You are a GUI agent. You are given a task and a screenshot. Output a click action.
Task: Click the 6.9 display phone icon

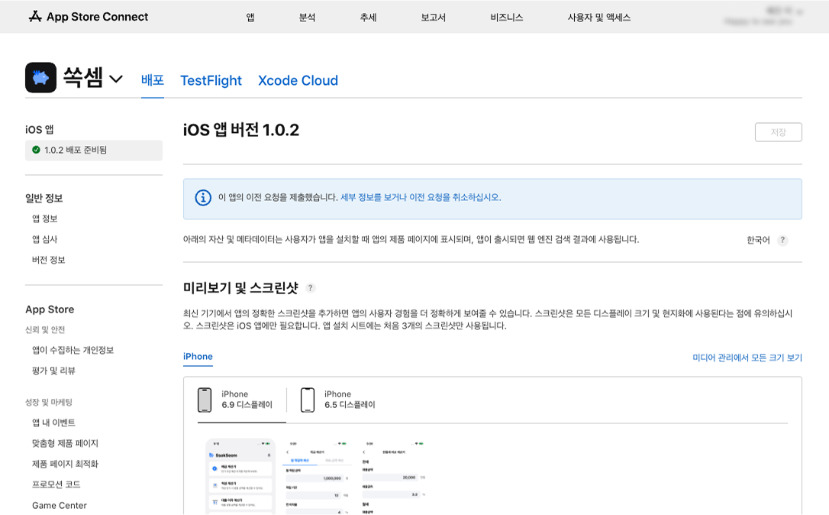pyautogui.click(x=205, y=400)
